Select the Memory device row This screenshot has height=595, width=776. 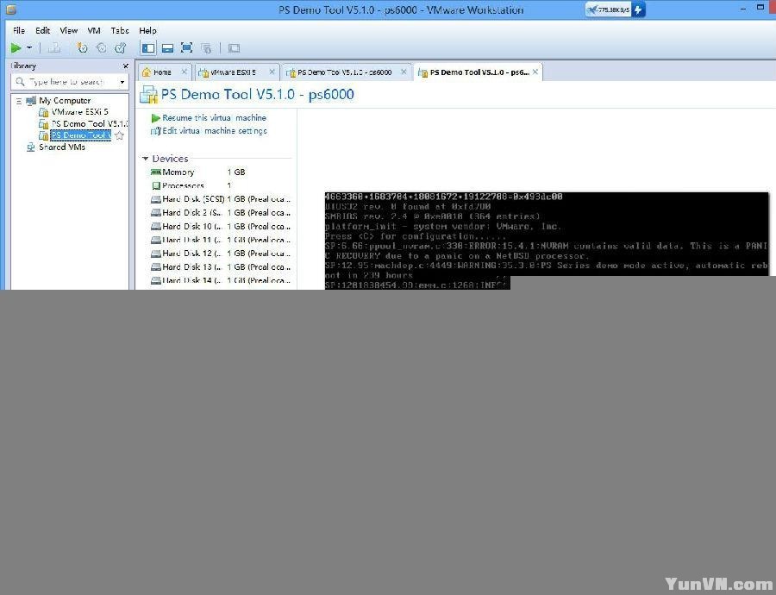[x=220, y=172]
